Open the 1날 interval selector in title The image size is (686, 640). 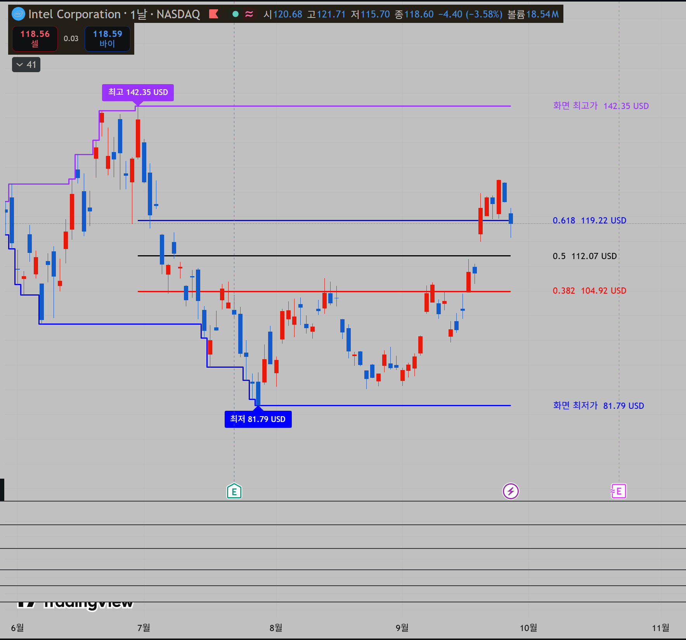pyautogui.click(x=139, y=14)
